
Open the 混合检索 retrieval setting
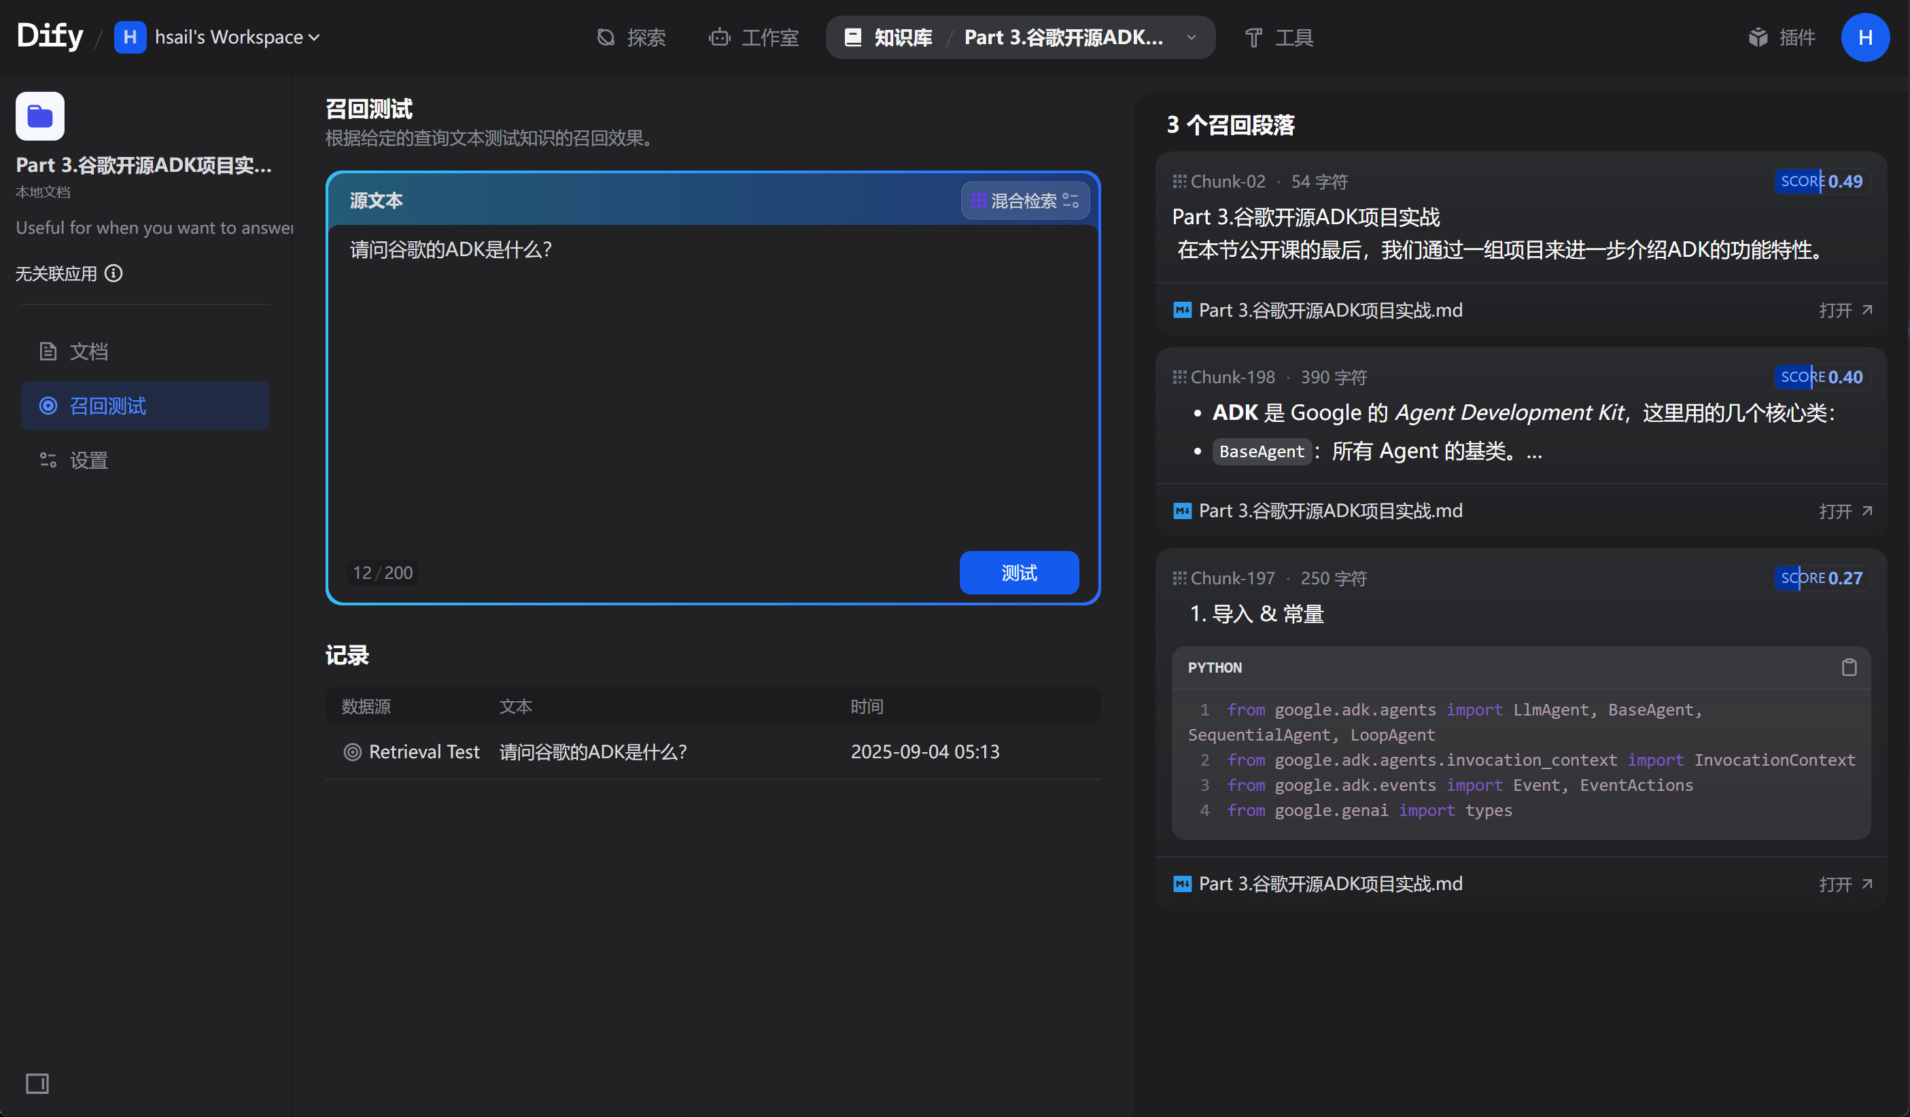coord(1025,201)
